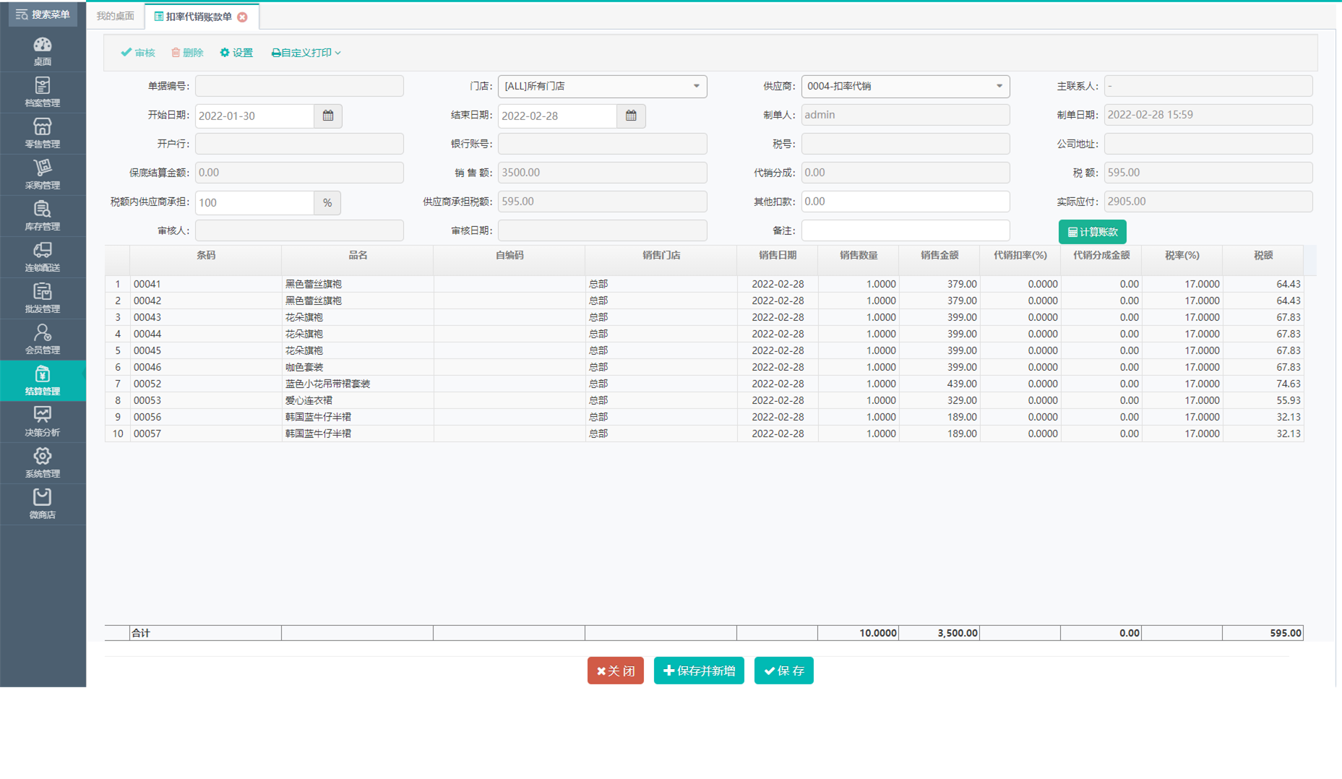Open 微商店 sidebar module
Screen dimensions: 1342x779
(43, 504)
